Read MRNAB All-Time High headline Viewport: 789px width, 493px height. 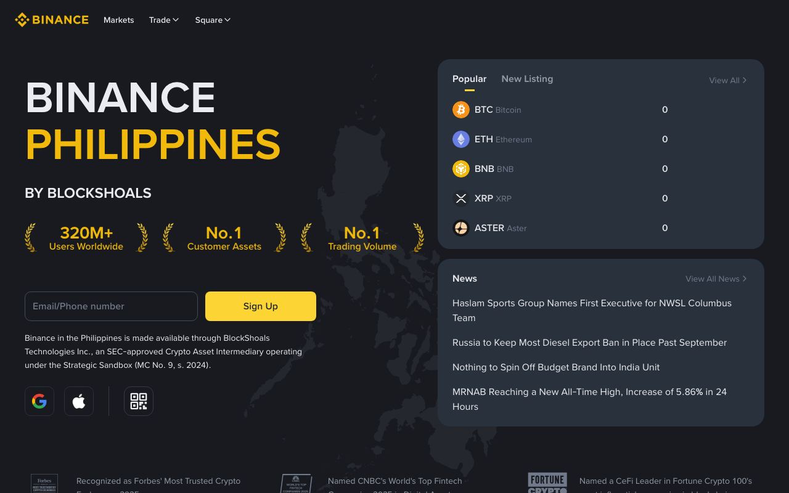click(x=589, y=399)
